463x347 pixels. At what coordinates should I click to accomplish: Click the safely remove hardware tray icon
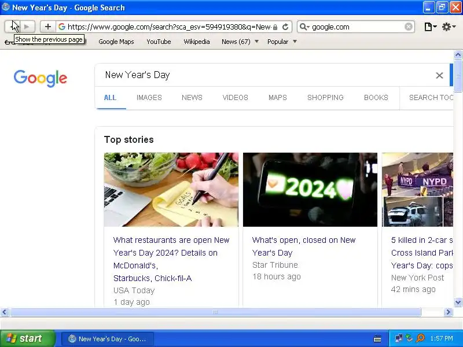tap(409, 338)
